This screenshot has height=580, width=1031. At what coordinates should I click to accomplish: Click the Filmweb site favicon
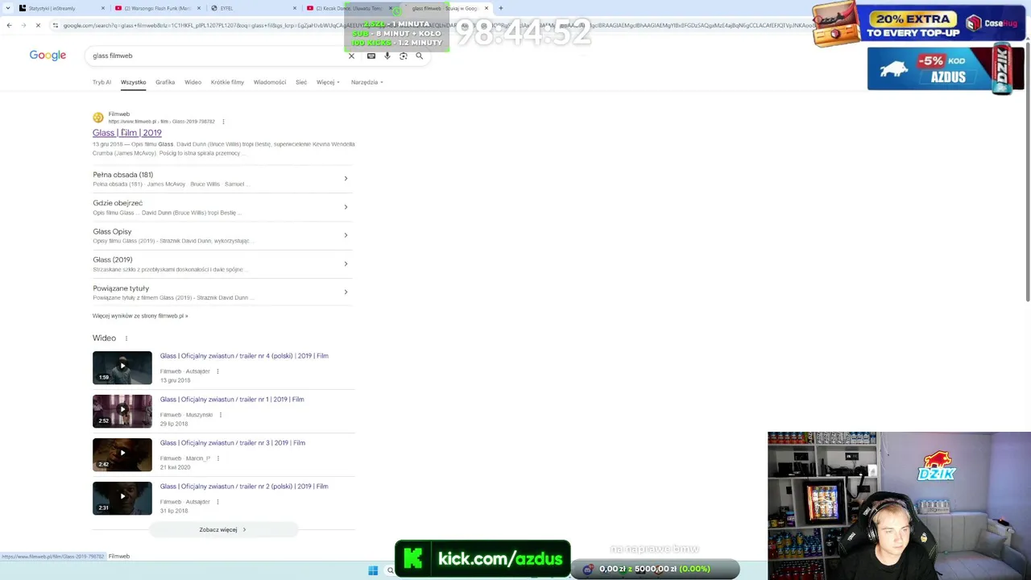pos(98,118)
